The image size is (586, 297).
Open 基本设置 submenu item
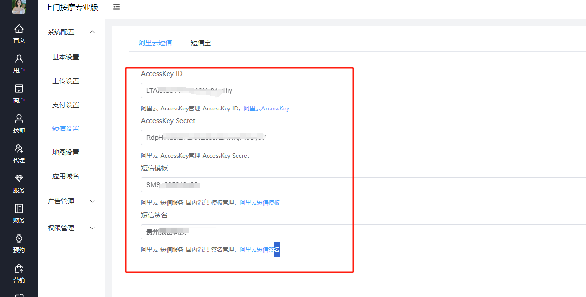(x=66, y=57)
